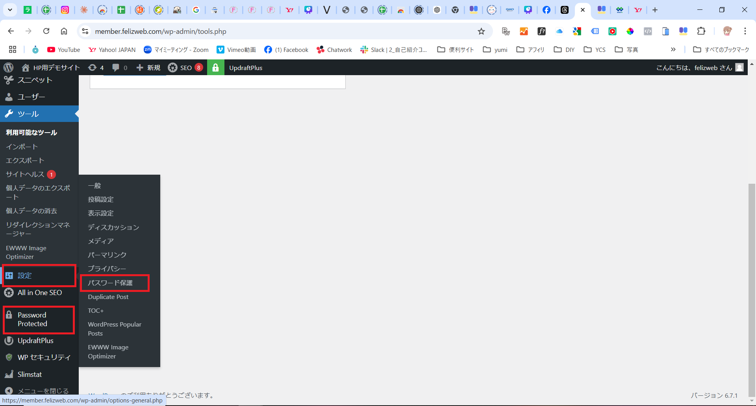
Task: Open Password Protected sidebar menu
Action: pyautogui.click(x=39, y=319)
